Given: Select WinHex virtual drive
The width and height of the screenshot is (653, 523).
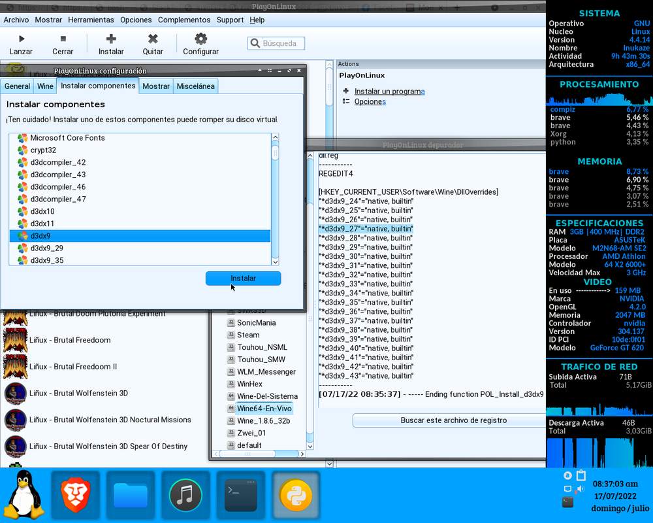Looking at the screenshot, I should [x=249, y=384].
